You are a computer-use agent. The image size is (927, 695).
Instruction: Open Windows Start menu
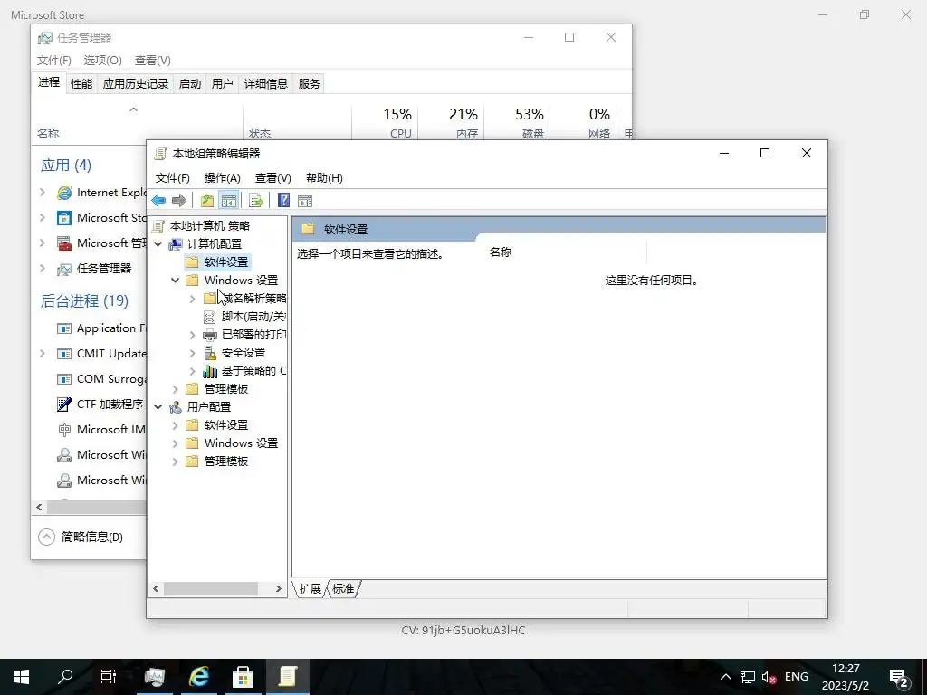click(22, 677)
